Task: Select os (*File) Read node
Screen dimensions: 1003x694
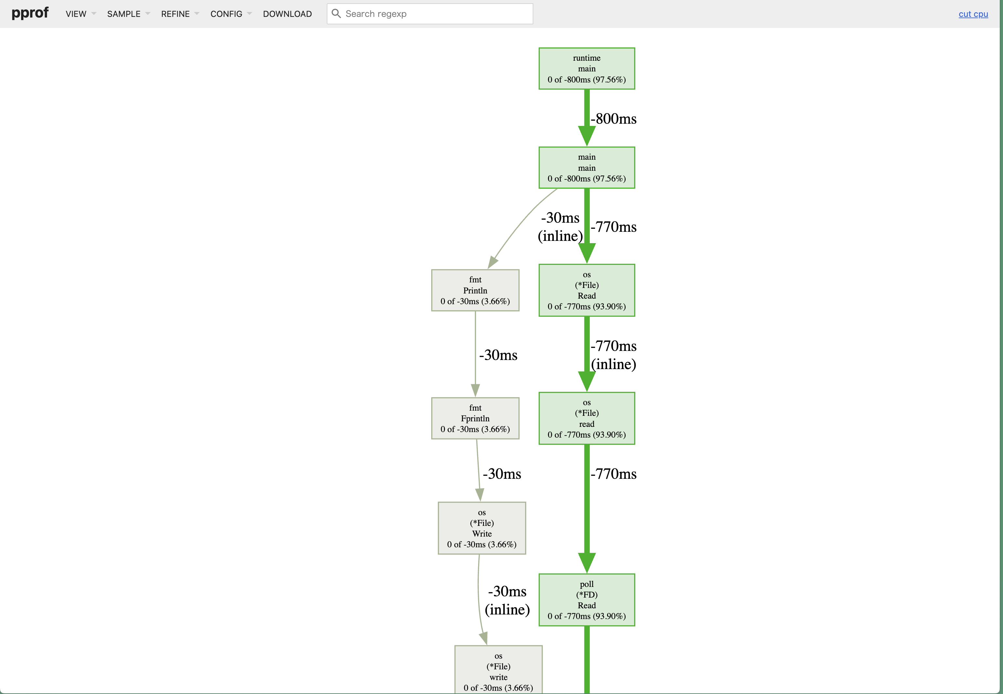Action: [x=587, y=291]
